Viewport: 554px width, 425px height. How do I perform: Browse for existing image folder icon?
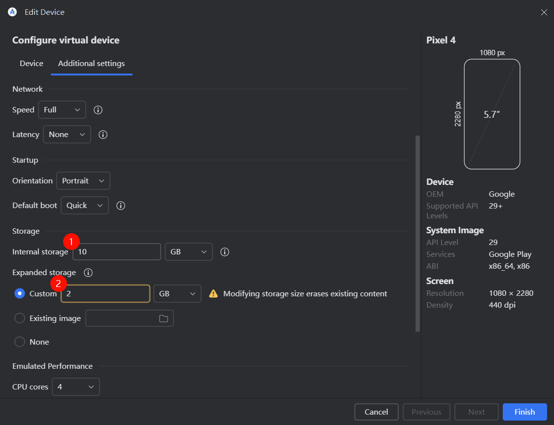[164, 319]
